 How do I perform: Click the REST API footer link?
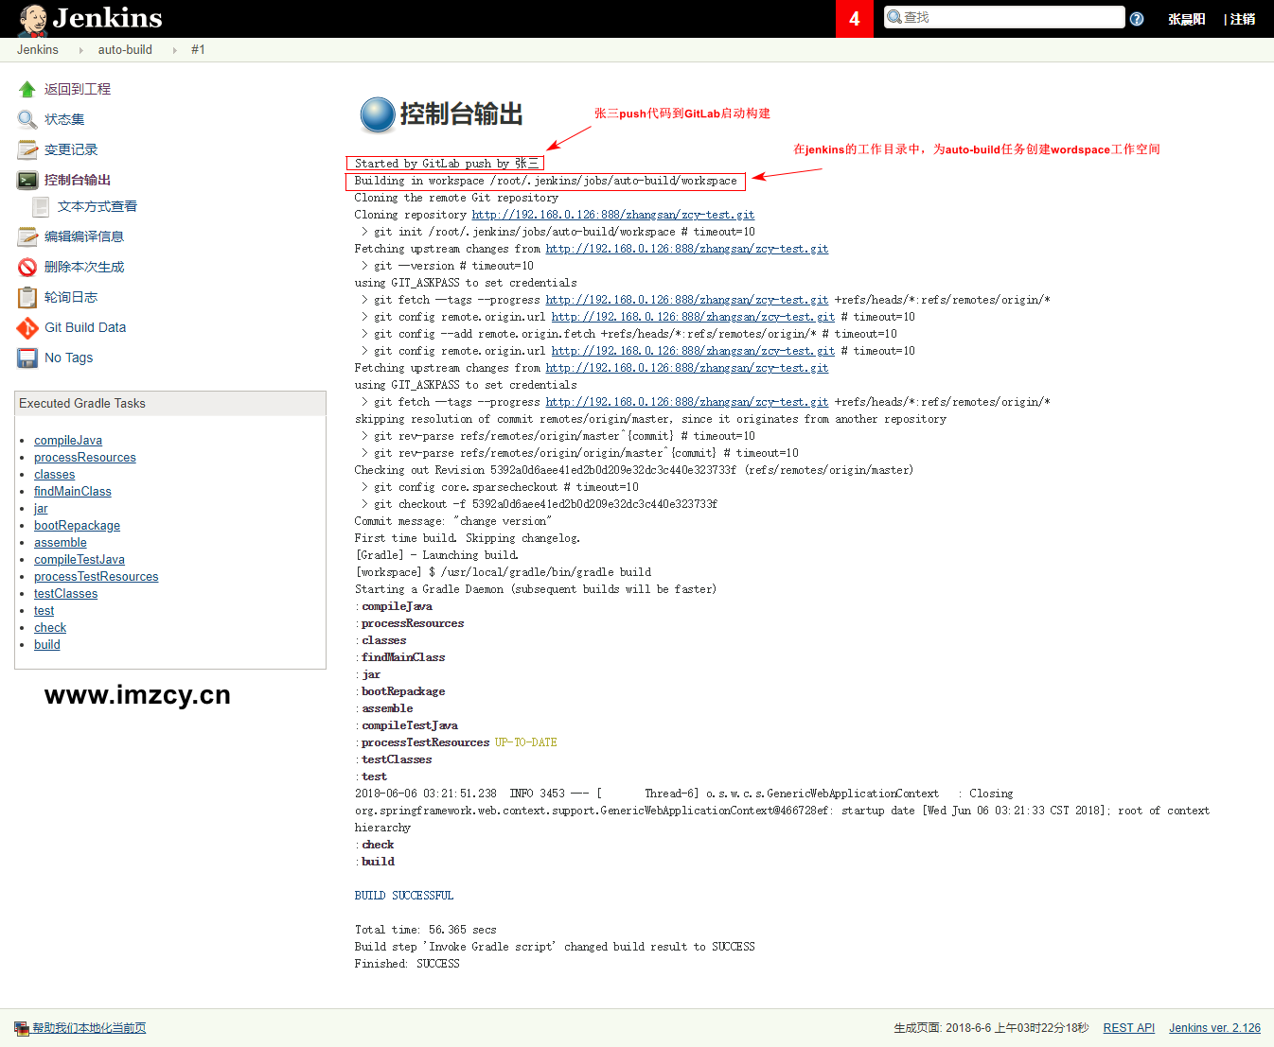(x=1128, y=1028)
